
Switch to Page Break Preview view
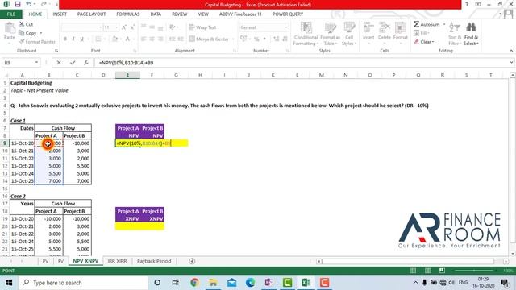(x=442, y=271)
